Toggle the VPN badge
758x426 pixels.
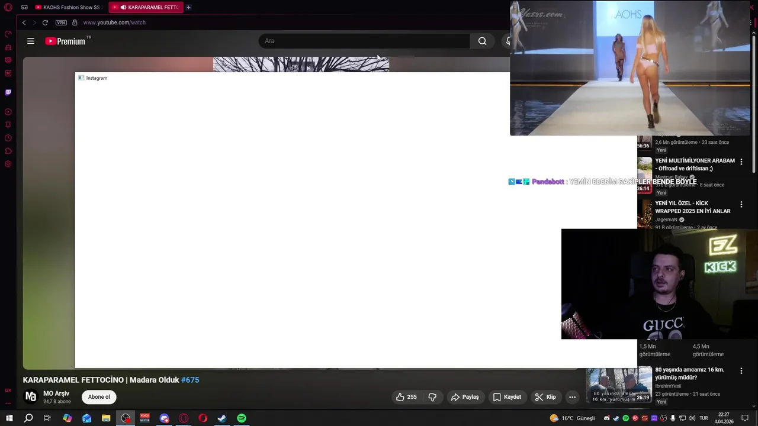click(x=61, y=22)
